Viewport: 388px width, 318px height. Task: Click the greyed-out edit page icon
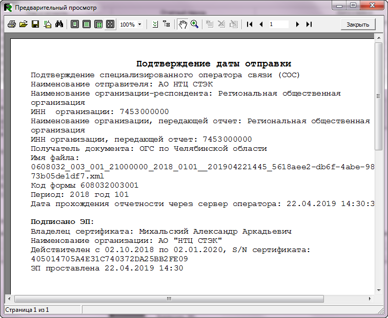(233, 24)
